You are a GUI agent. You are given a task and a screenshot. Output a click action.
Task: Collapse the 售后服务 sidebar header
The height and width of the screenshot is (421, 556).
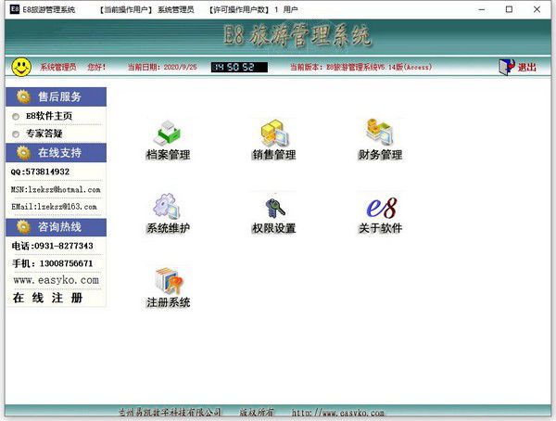[56, 96]
